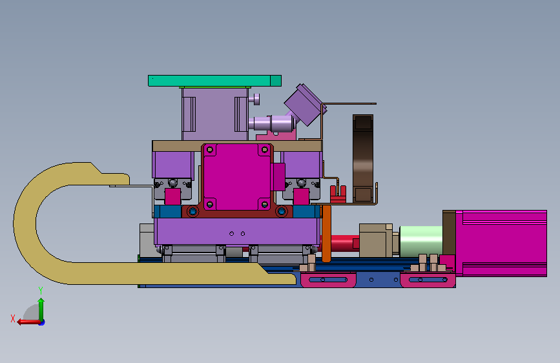Pick the small red sensor near the fan
Viewport: 560px width, 363px height.
(338, 194)
